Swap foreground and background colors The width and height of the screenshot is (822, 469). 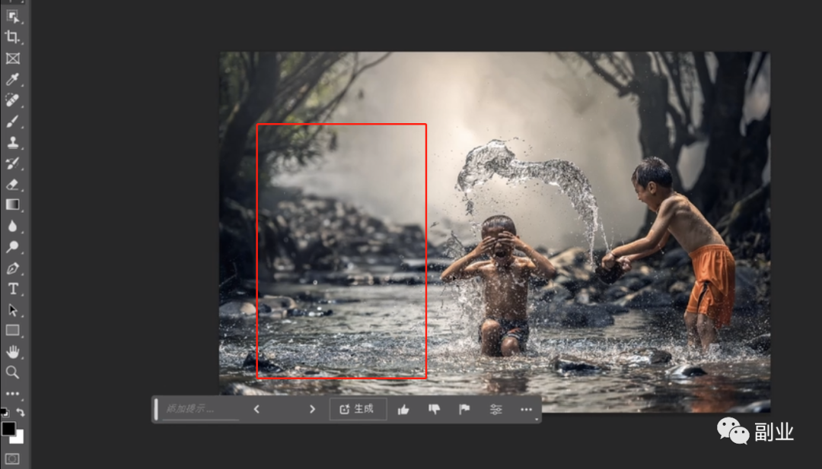pyautogui.click(x=21, y=412)
